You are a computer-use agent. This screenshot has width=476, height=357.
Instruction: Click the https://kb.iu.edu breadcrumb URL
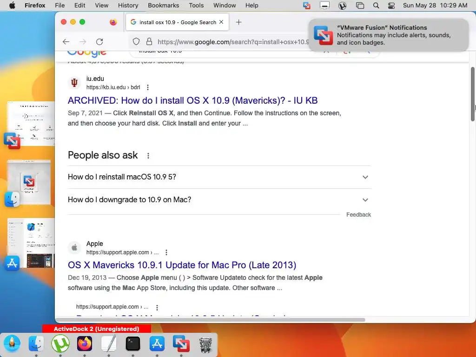pyautogui.click(x=113, y=87)
